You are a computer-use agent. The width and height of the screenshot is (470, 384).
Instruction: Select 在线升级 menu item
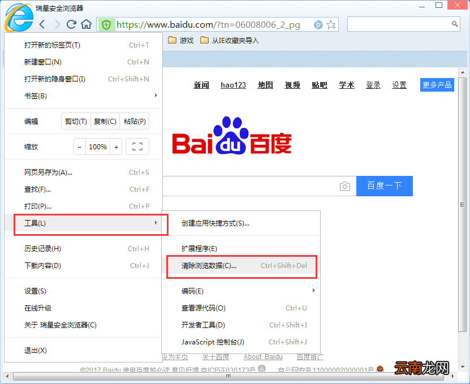(x=83, y=308)
